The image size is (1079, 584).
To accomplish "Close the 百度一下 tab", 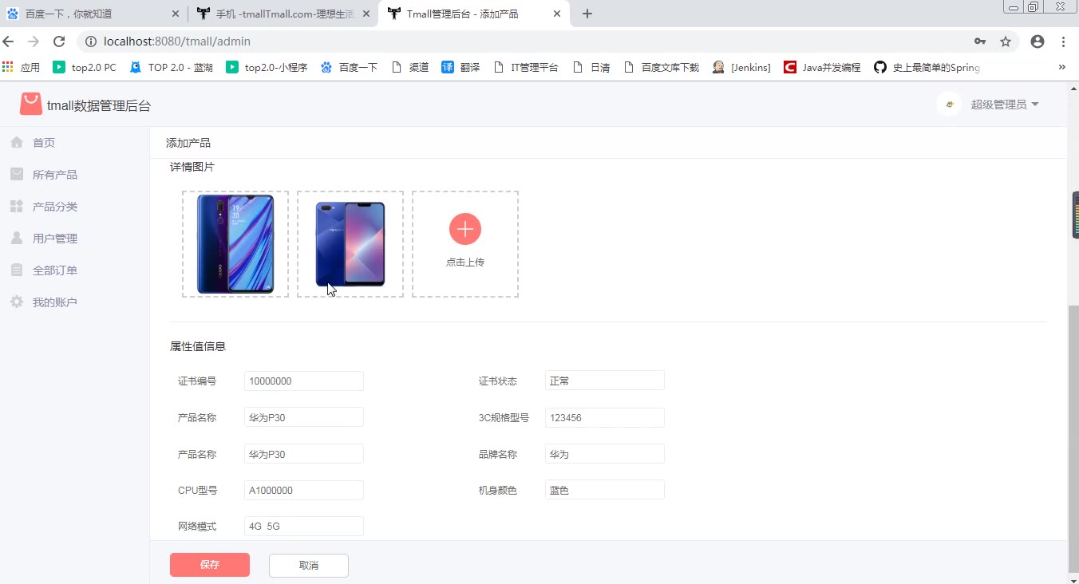I will point(176,14).
